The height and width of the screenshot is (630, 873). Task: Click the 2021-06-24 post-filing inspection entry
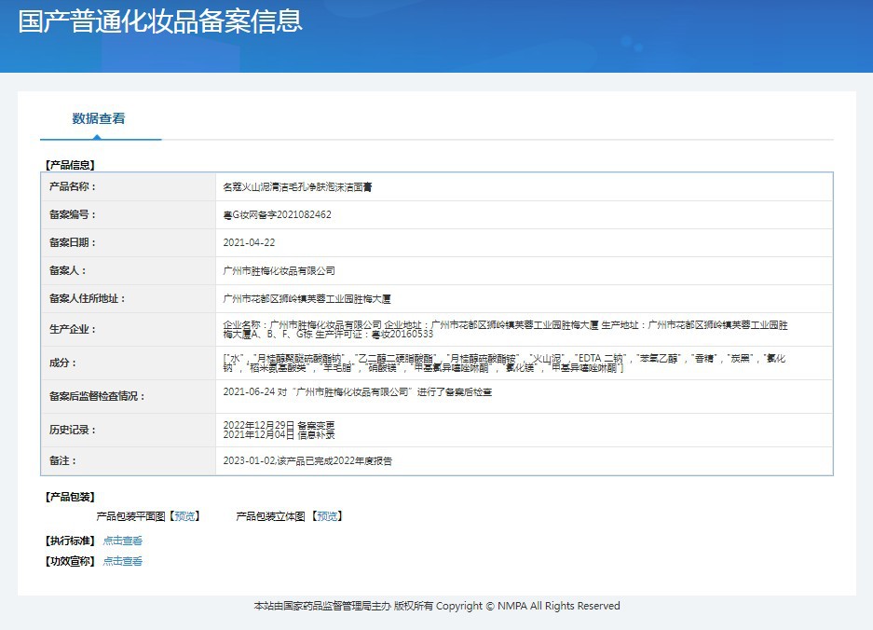(x=357, y=392)
